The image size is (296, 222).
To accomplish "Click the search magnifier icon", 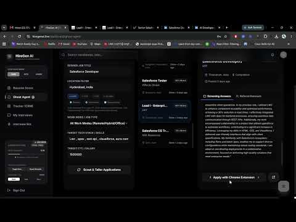I will [x=64, y=55].
